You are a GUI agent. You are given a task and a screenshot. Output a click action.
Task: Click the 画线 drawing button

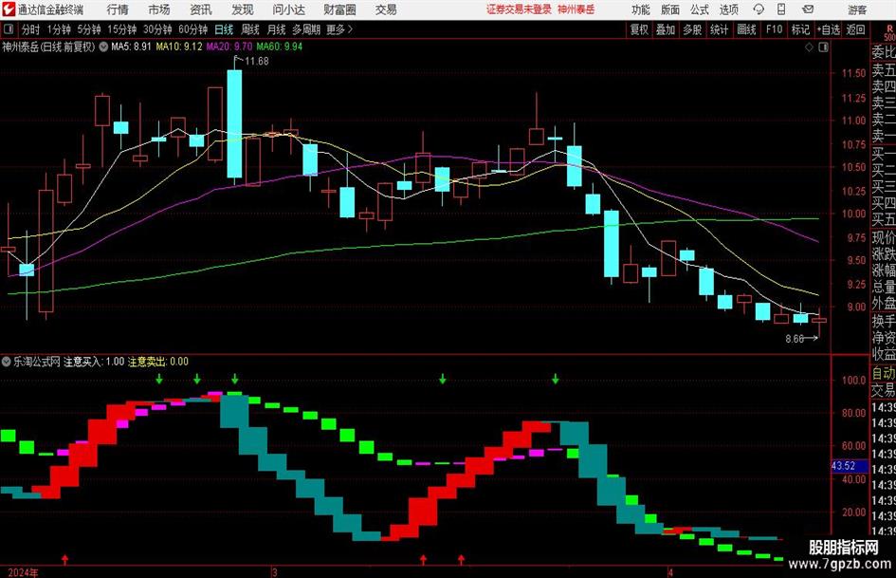[746, 29]
